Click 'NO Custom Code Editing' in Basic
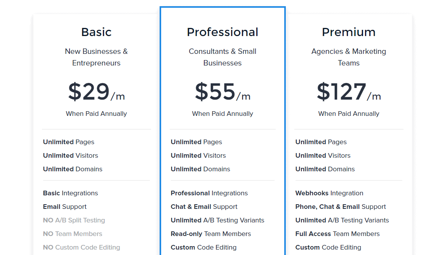 pos(82,247)
